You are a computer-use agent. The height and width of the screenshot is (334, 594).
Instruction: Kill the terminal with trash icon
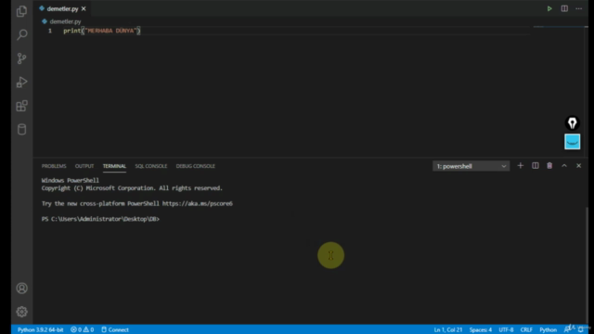point(549,166)
